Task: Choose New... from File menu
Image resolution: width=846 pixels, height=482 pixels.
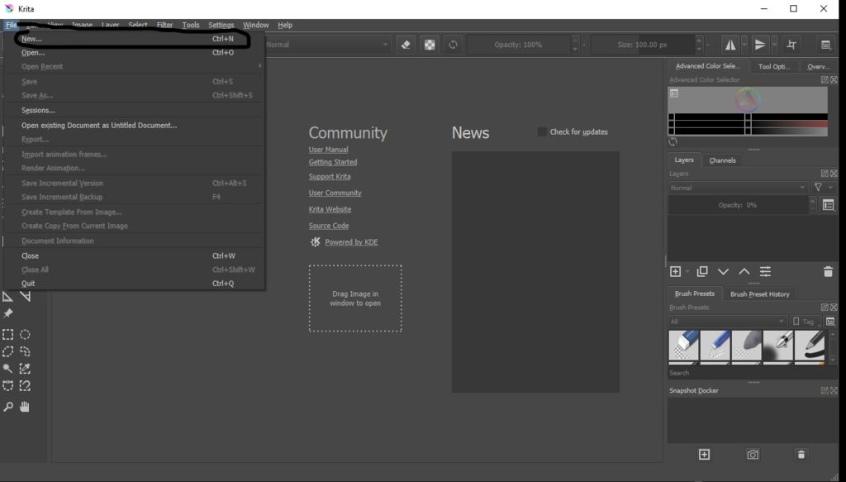Action: coord(133,39)
